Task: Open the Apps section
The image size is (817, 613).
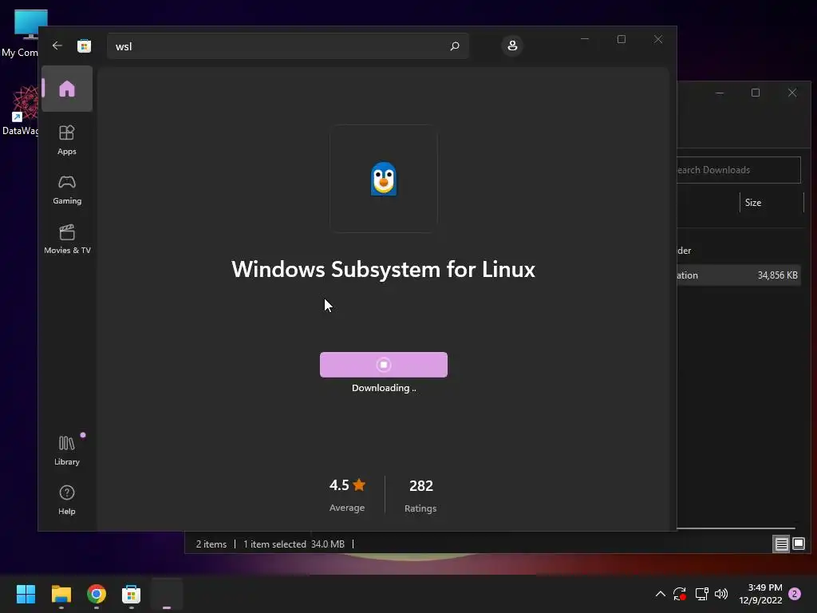Action: point(67,140)
